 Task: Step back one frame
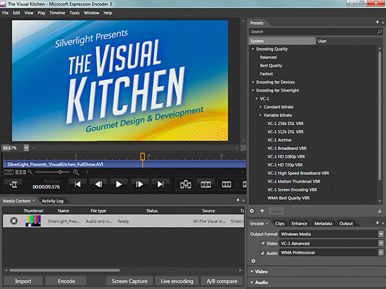tap(97, 184)
